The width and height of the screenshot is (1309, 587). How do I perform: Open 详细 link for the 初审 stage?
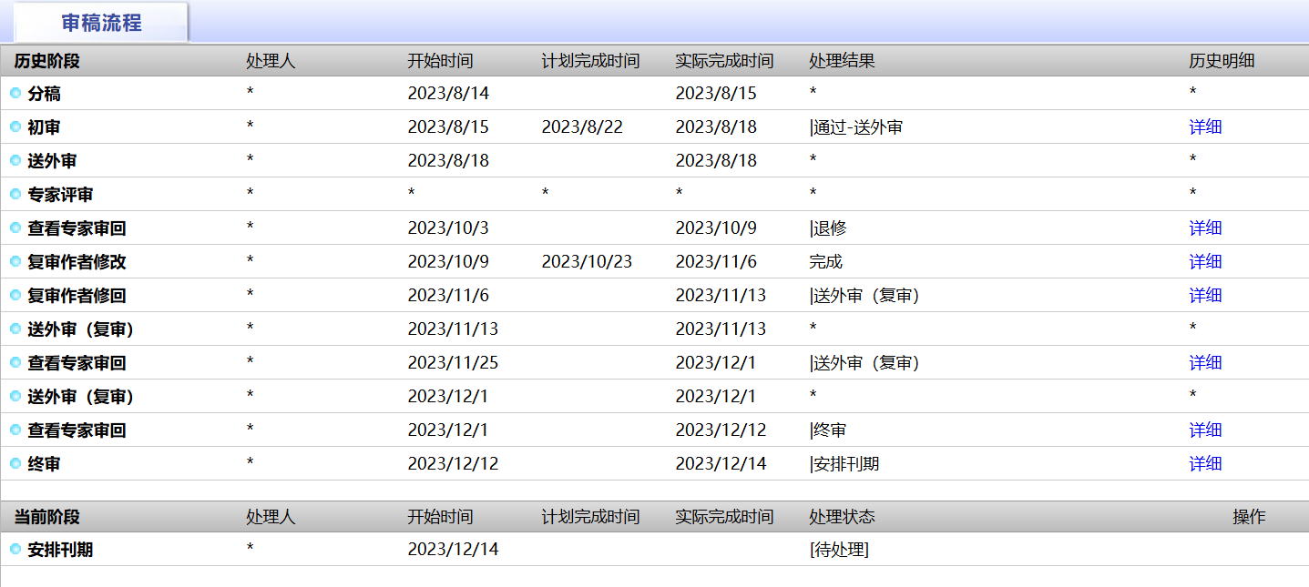(1205, 127)
